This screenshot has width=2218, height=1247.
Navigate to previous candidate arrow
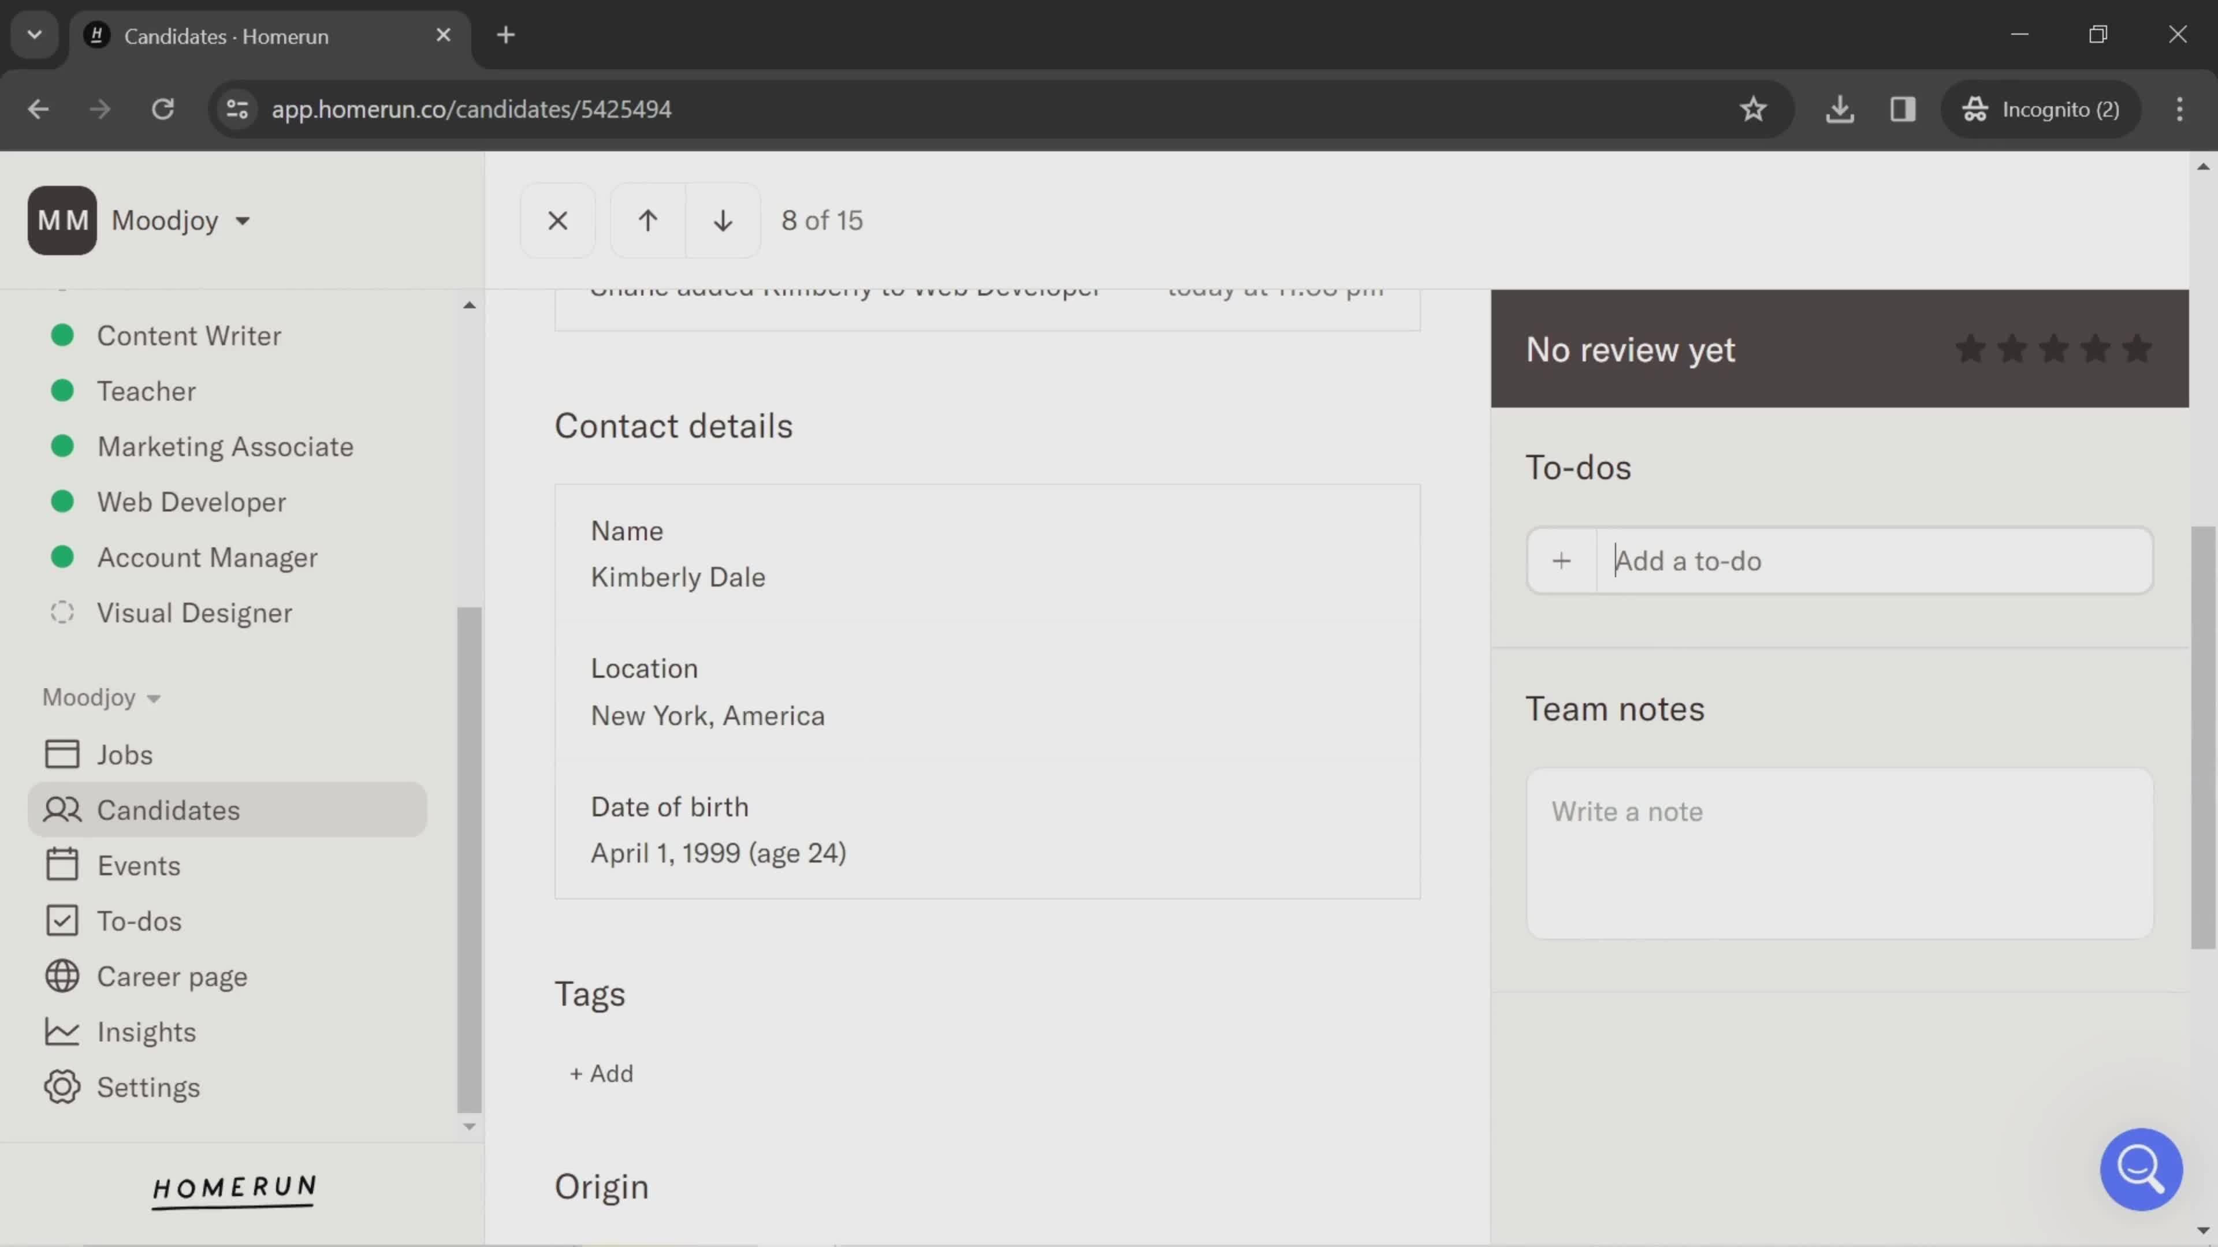click(646, 219)
